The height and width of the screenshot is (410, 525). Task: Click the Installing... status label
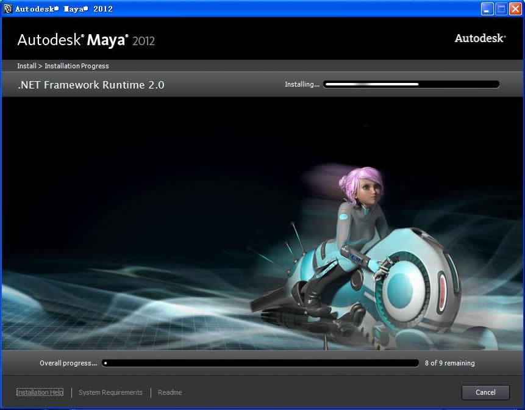[x=302, y=84]
